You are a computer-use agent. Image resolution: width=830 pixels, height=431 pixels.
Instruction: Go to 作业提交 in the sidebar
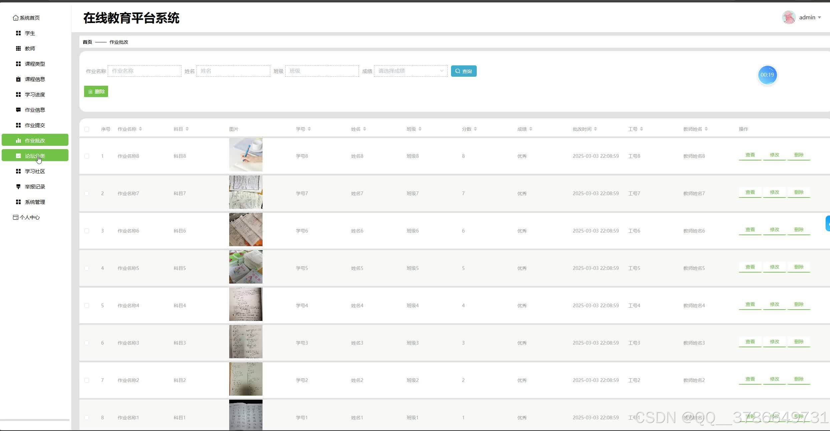[35, 125]
